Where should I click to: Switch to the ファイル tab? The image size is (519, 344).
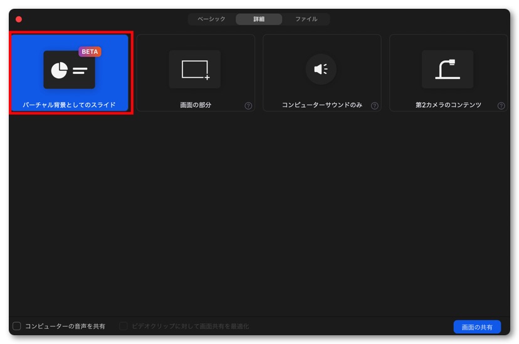[x=306, y=19]
